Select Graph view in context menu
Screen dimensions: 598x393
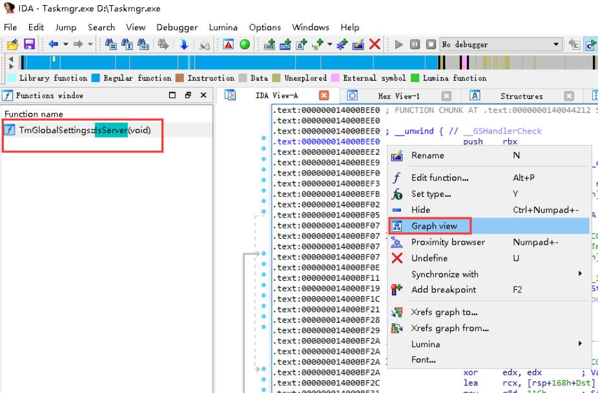490,226
